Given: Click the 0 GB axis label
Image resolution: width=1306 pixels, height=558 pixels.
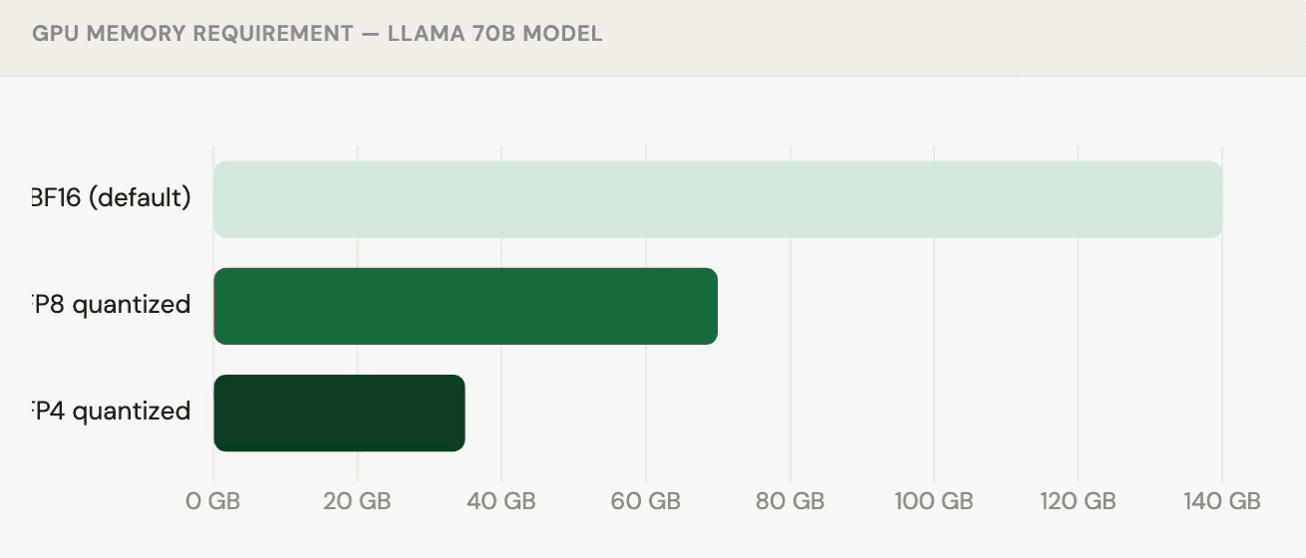Looking at the screenshot, I should [213, 500].
